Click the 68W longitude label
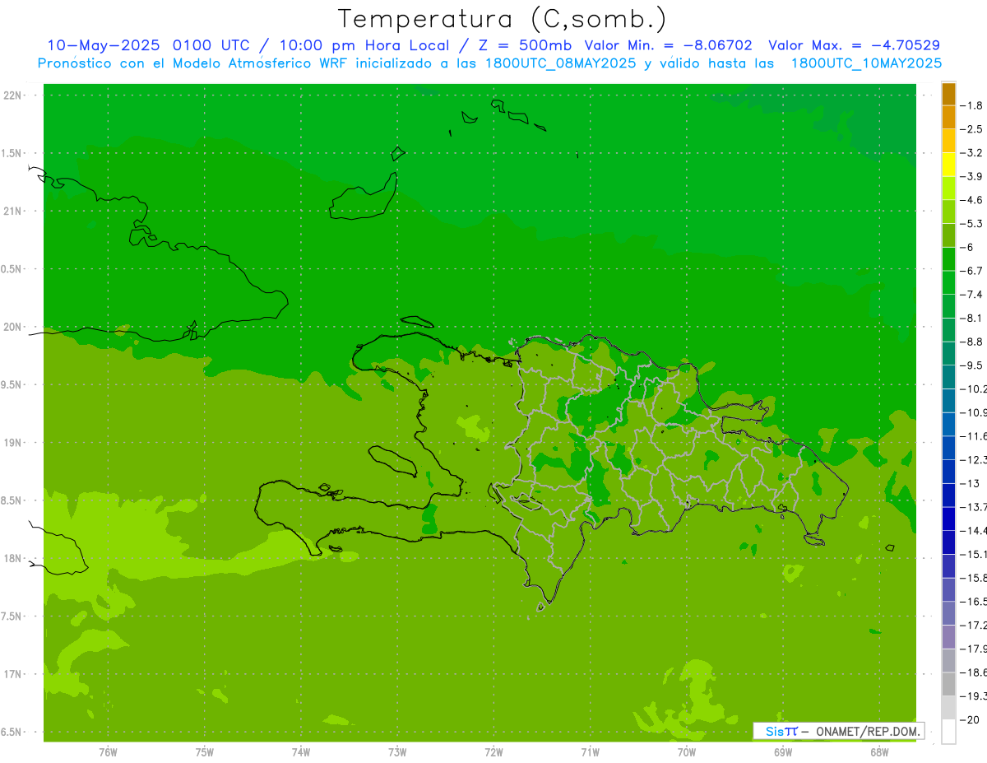987x763 pixels. point(879,752)
